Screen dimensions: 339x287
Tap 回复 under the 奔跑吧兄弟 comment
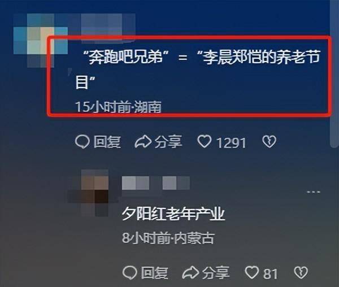click(107, 142)
